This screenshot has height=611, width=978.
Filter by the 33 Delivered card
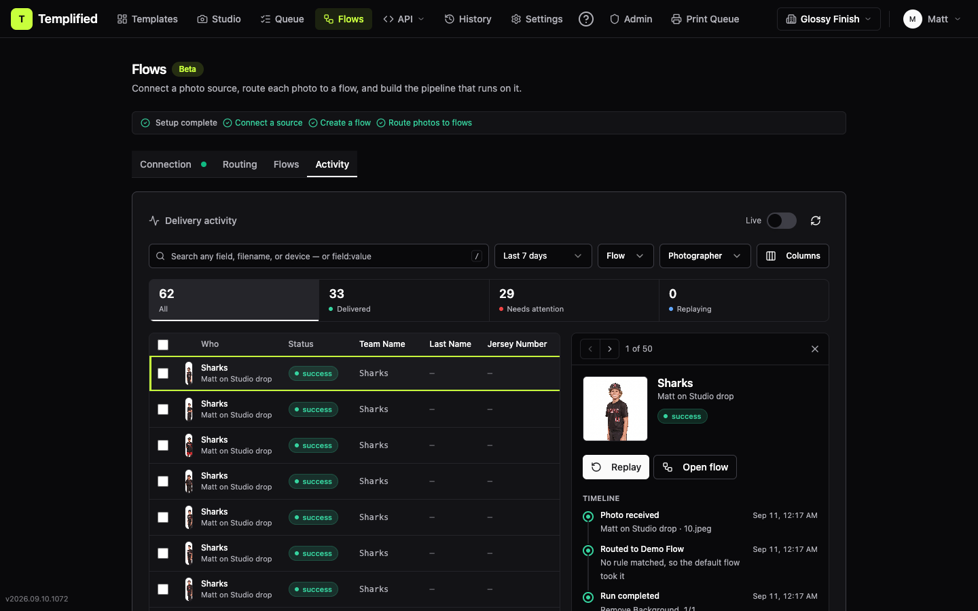click(404, 300)
